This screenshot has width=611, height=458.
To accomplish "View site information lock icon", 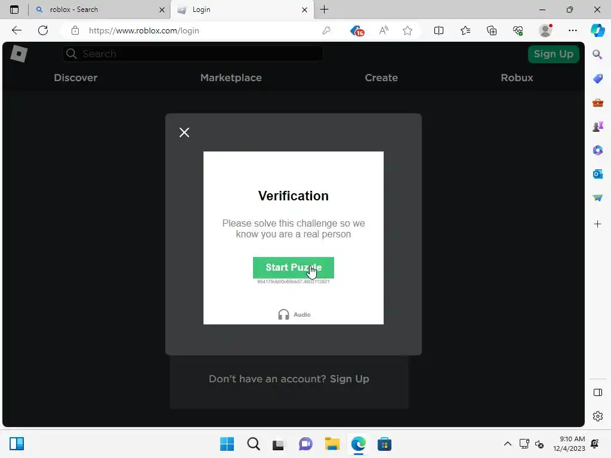I will [x=75, y=30].
